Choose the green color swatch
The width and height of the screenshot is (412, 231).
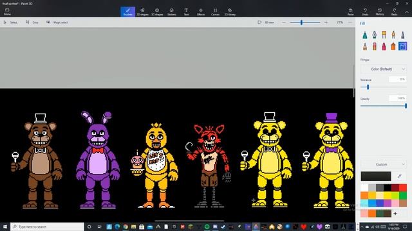coord(403,195)
